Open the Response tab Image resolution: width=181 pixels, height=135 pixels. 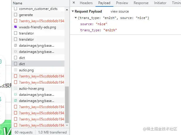pyautogui.click(x=141, y=3)
